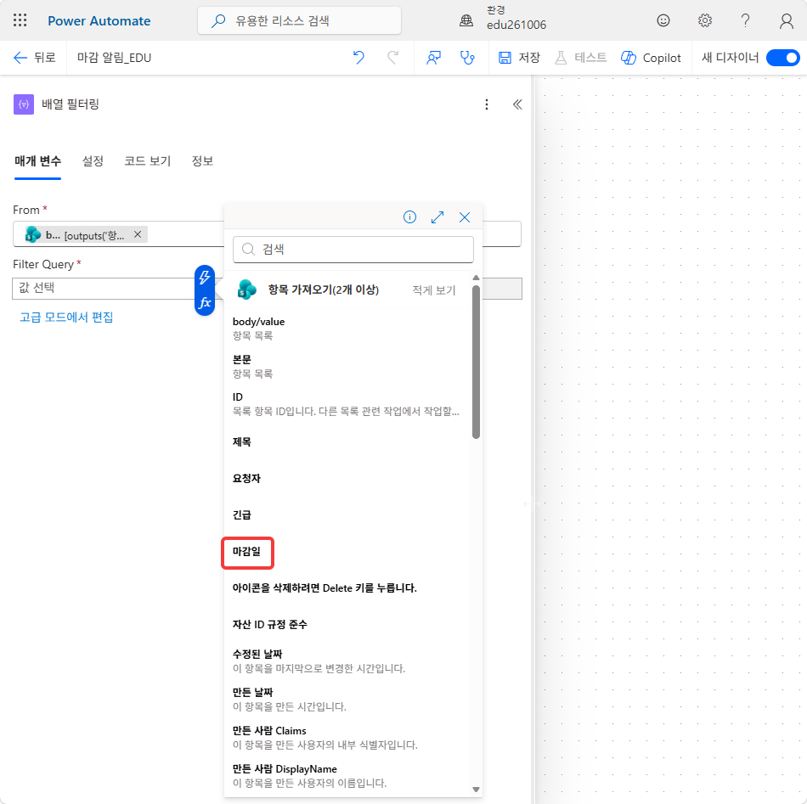
Task: Open the settings gear
Action: pos(704,20)
